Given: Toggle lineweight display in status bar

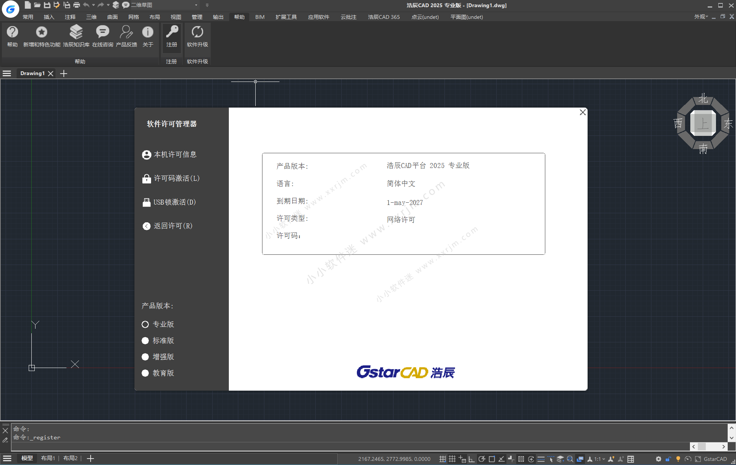Looking at the screenshot, I should click(x=541, y=459).
